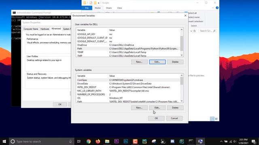The width and height of the screenshot is (259, 145).
Task: Switch to Command Prompt taskbar icon
Action: [x=191, y=141]
